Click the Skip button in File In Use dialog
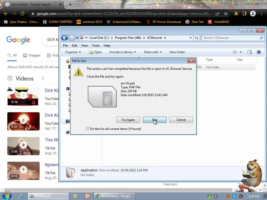Screen dimensions: 267x200 point(155,120)
